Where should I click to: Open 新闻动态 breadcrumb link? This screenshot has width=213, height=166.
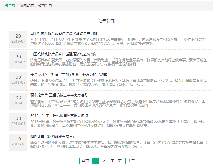pyautogui.click(x=26, y=6)
